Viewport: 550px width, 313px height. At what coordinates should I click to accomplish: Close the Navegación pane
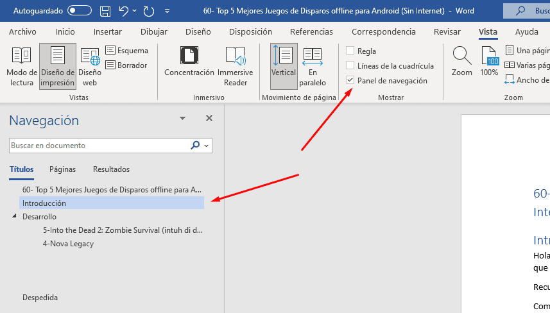pyautogui.click(x=209, y=118)
